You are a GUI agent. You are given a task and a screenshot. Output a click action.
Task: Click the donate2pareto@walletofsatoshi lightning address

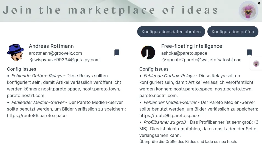click(204, 60)
